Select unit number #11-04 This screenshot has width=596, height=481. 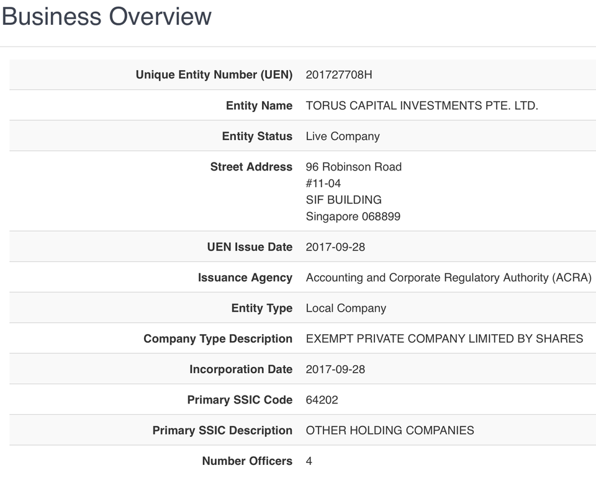point(323,183)
